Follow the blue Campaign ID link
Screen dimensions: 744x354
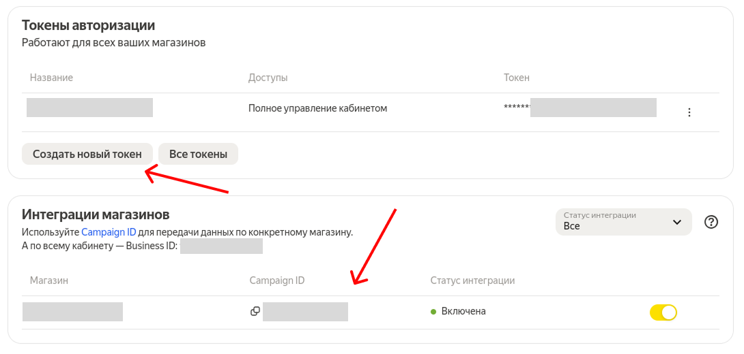point(109,232)
